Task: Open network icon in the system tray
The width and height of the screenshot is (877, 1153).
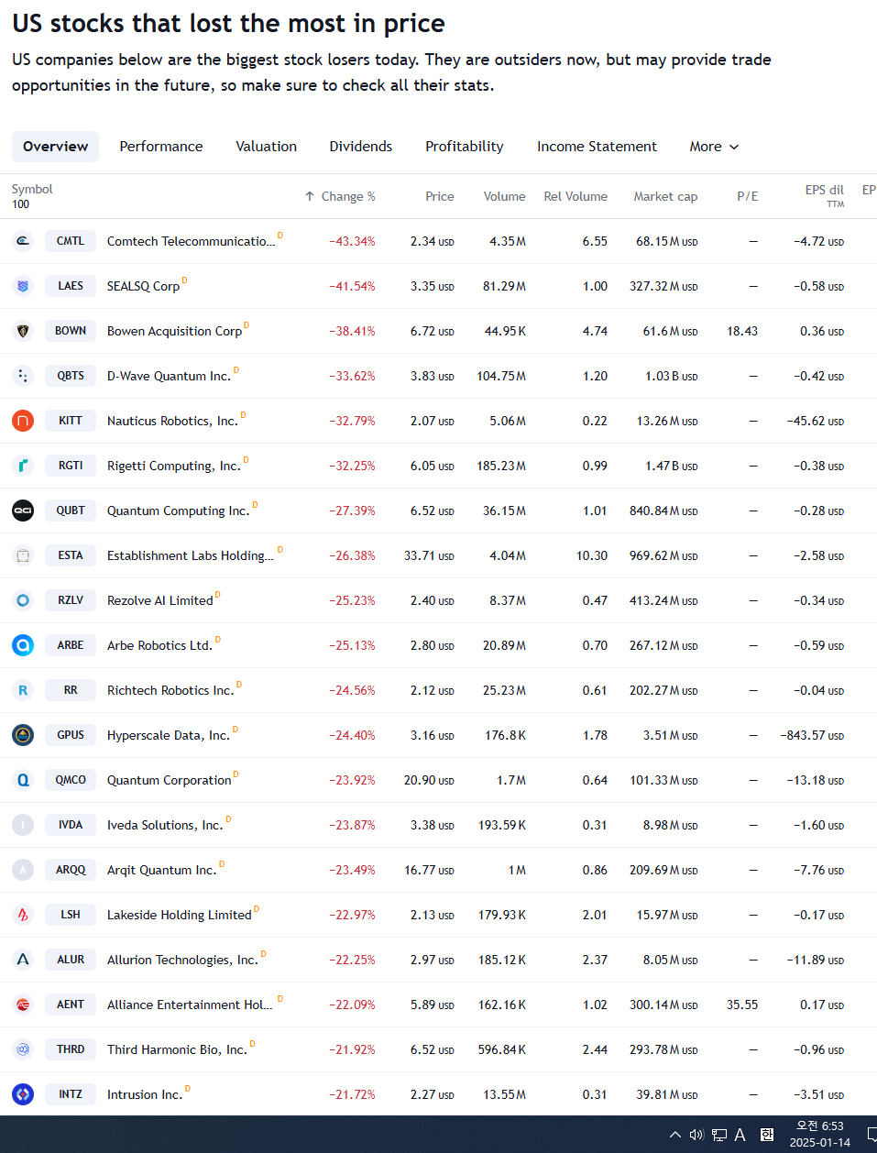Action: [719, 1135]
